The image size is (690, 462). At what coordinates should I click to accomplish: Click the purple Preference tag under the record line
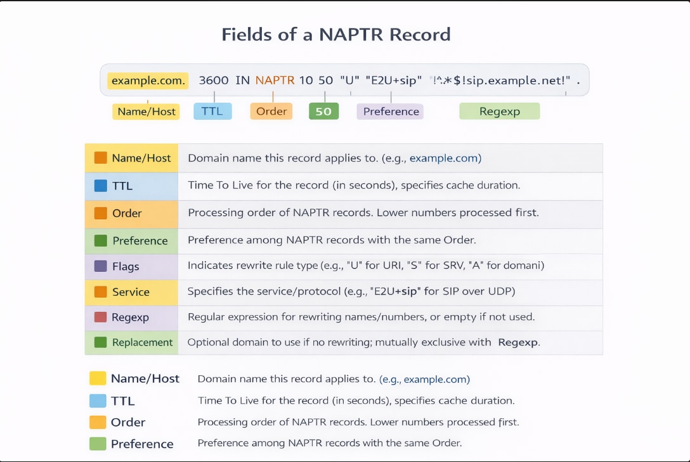391,112
